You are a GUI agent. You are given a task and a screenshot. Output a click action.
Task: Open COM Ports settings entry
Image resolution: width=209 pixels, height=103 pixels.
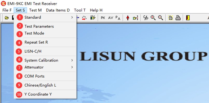pyautogui.click(x=45, y=76)
